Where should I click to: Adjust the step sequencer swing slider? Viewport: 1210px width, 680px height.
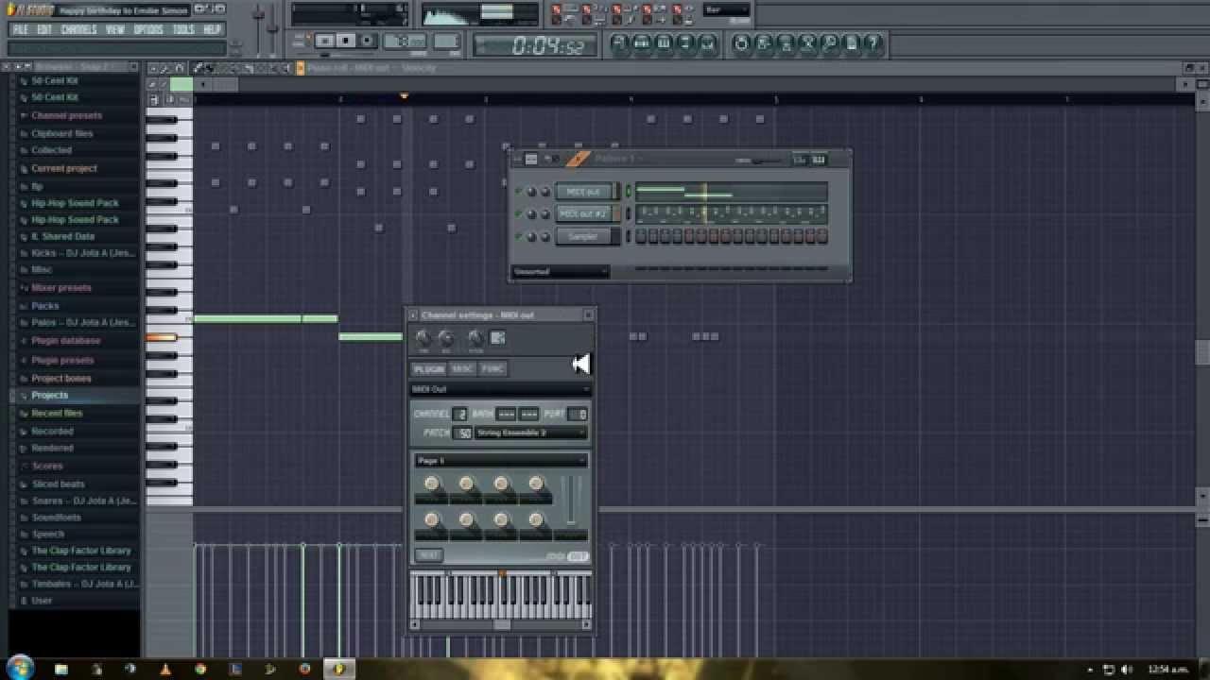759,161
